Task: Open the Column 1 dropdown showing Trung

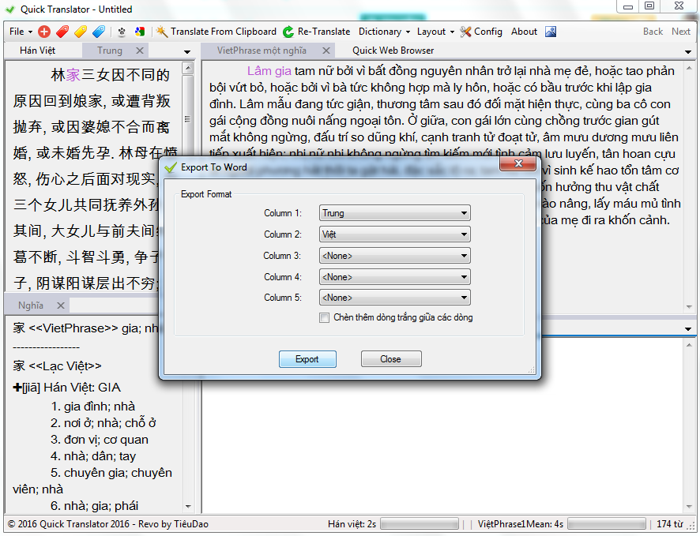Action: 394,213
